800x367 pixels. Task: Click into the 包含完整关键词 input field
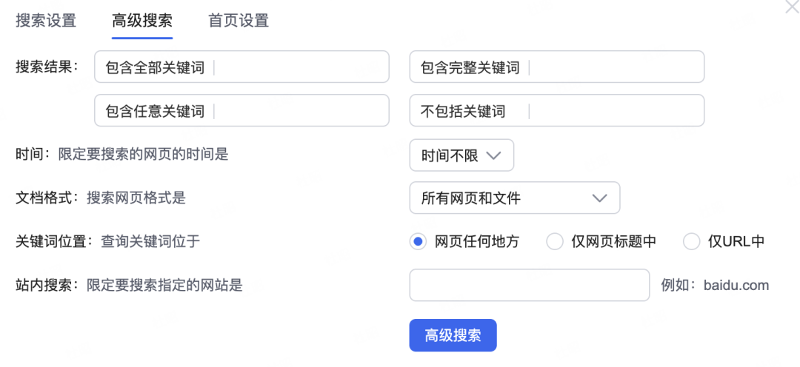(x=557, y=67)
